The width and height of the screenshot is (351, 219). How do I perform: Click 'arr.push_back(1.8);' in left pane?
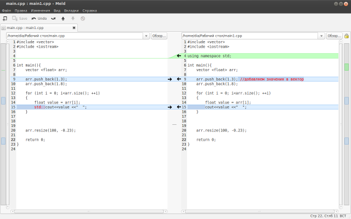tap(46, 84)
